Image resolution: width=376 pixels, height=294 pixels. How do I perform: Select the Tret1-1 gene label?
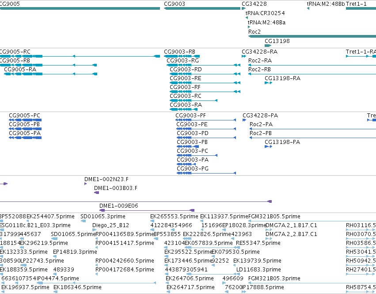coord(356,4)
